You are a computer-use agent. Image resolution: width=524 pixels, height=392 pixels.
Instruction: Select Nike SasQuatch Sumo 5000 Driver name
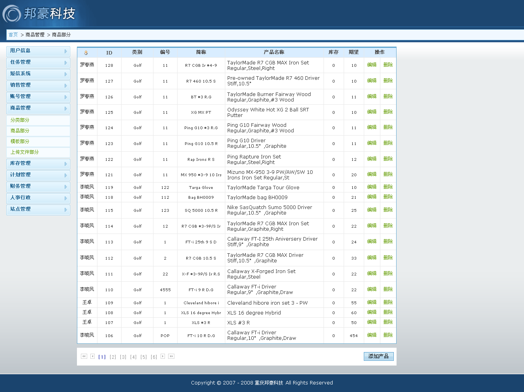click(x=269, y=210)
